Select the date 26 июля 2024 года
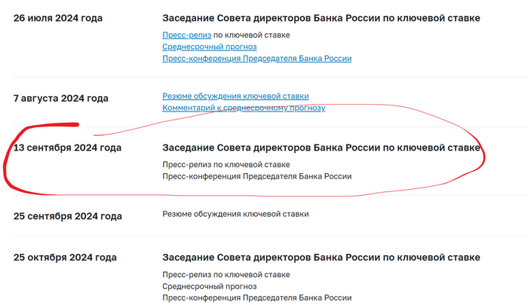Image resolution: width=528 pixels, height=305 pixels. (x=58, y=18)
